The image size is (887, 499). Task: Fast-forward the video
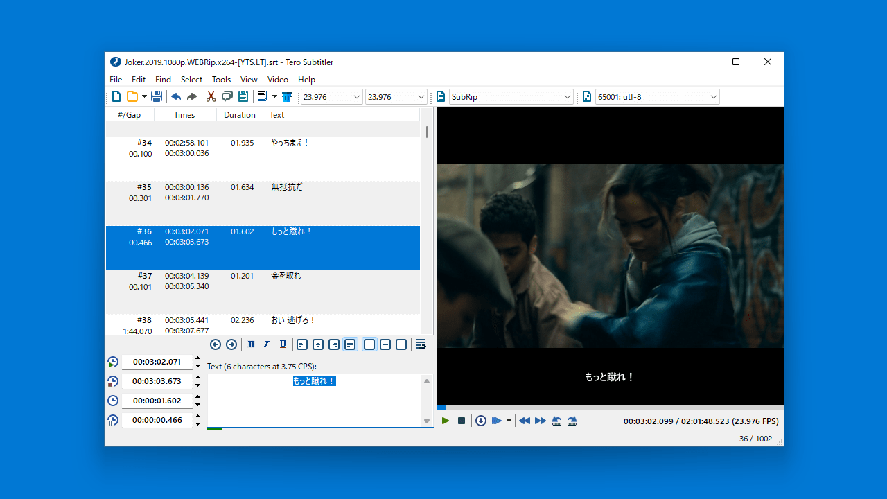[541, 421]
